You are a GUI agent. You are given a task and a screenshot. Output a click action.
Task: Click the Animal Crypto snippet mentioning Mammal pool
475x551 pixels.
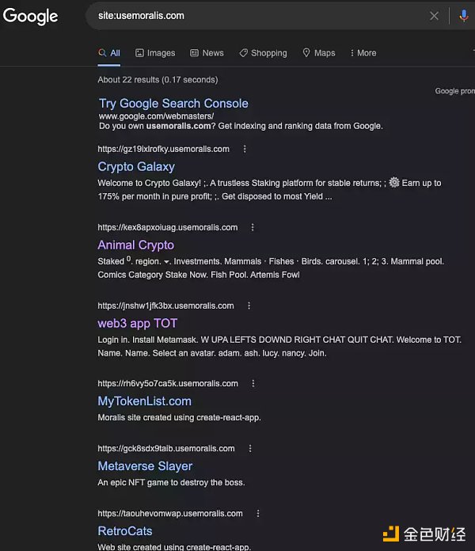pos(271,268)
